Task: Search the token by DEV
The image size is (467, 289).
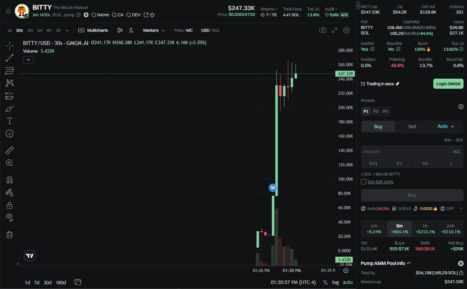Action: 133,15
